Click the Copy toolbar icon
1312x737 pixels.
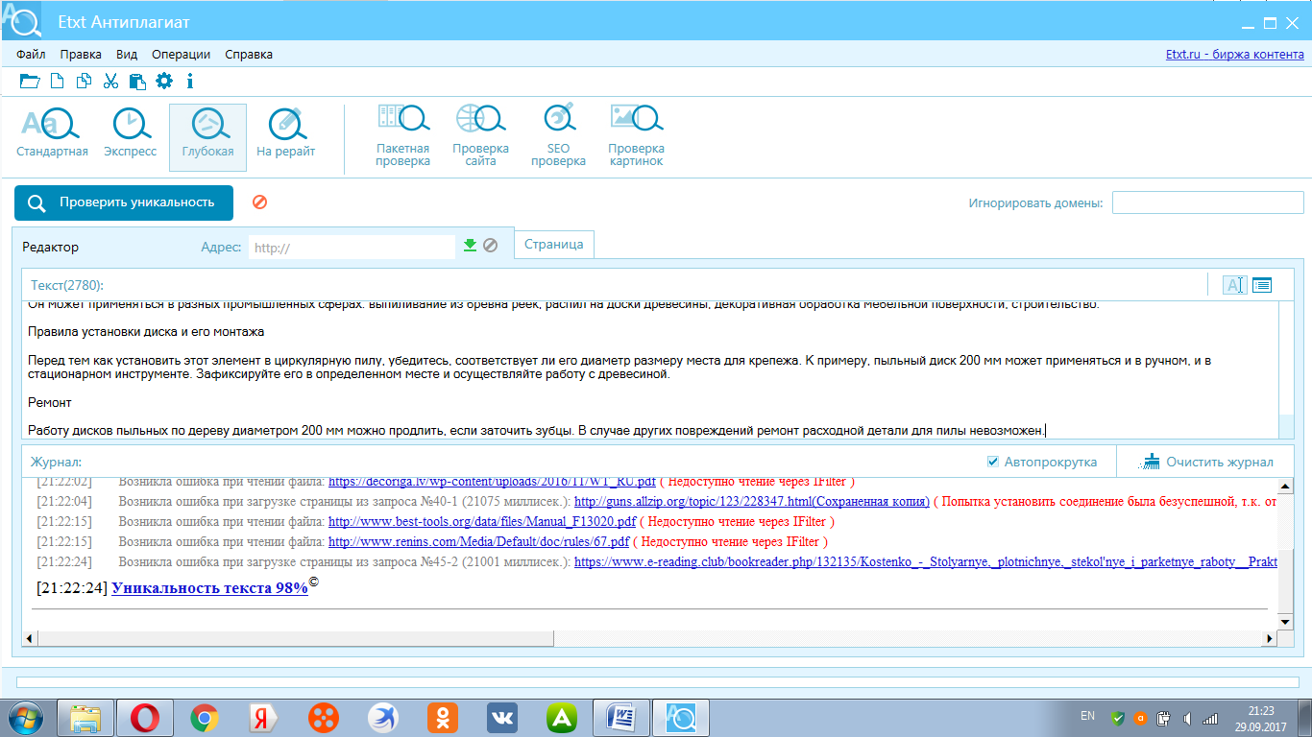[85, 82]
